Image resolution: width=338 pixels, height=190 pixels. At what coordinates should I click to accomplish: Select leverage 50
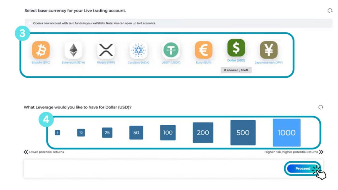[x=136, y=133]
